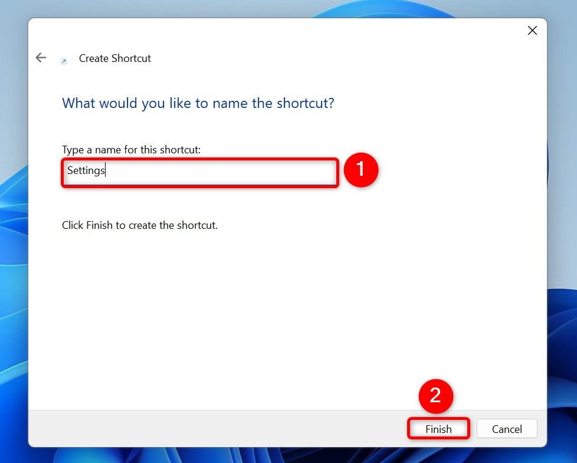Click the 'What would you like to name' heading
Image resolution: width=577 pixels, height=463 pixels.
click(198, 103)
